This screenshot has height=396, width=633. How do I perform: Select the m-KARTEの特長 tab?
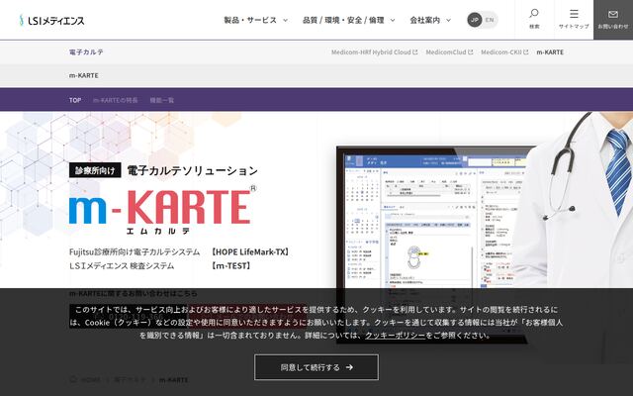point(116,100)
